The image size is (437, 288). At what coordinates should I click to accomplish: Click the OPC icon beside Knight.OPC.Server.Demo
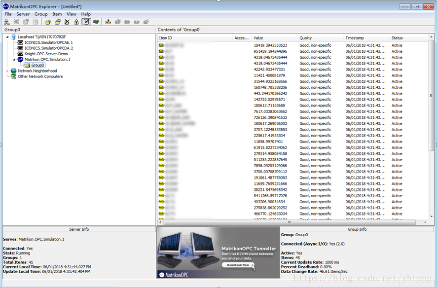click(20, 54)
